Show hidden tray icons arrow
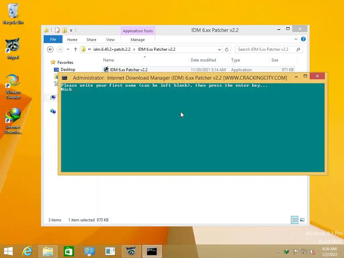 (278, 252)
